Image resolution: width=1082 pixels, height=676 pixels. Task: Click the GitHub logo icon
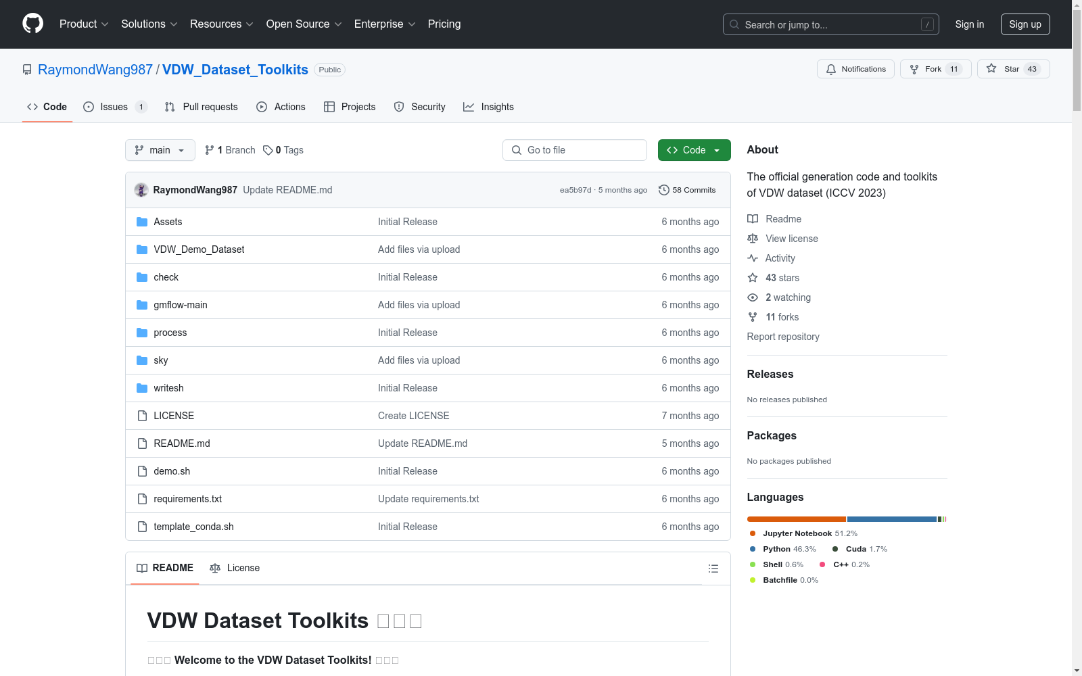coord(32,24)
